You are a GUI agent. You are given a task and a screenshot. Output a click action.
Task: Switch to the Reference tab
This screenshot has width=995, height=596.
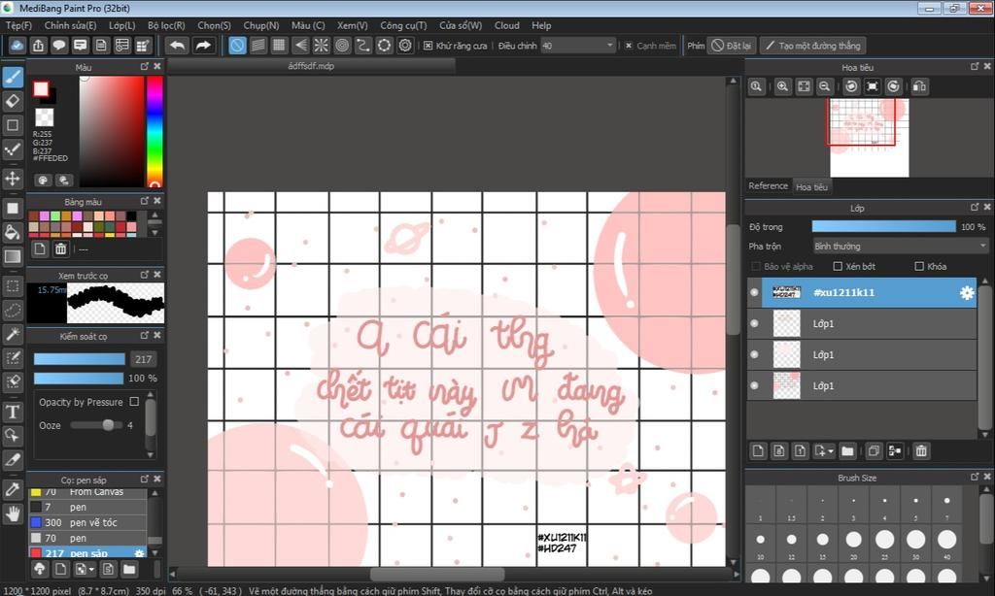[x=768, y=185]
